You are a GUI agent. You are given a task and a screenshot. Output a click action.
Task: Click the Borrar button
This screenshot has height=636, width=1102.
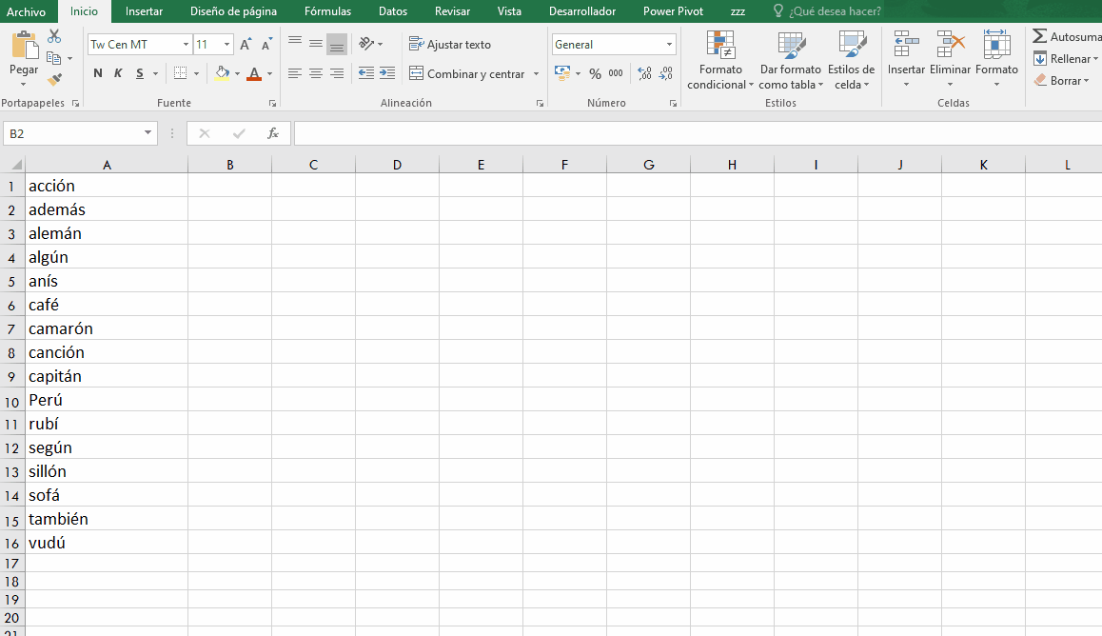tap(1062, 80)
